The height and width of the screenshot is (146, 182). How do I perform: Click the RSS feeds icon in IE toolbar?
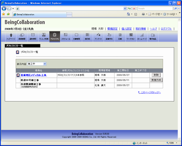click(136, 14)
